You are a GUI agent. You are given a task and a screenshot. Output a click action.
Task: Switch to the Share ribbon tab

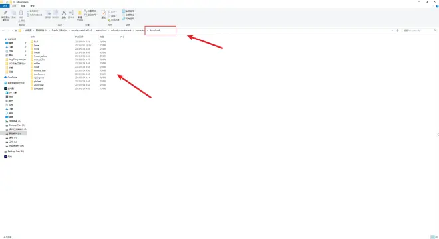(23, 6)
